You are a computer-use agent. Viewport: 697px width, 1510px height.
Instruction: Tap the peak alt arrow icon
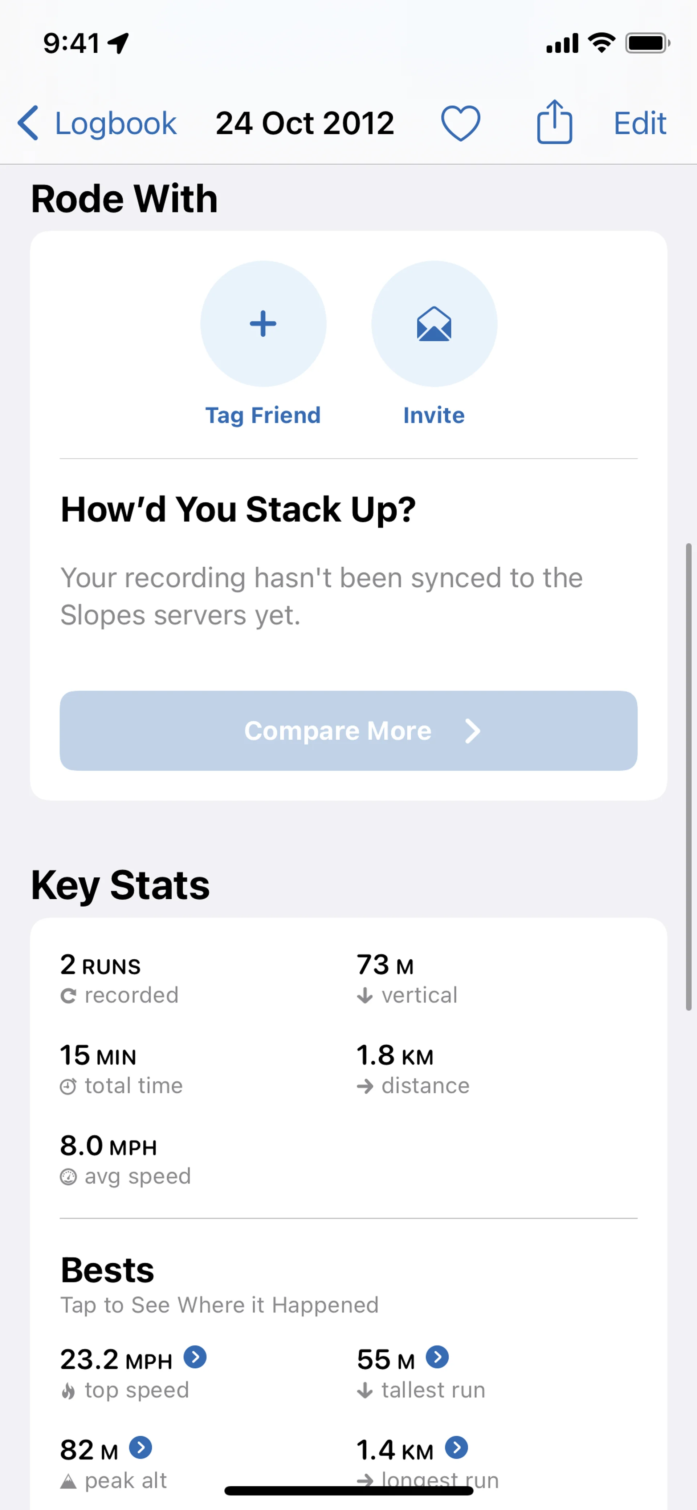(x=140, y=1447)
